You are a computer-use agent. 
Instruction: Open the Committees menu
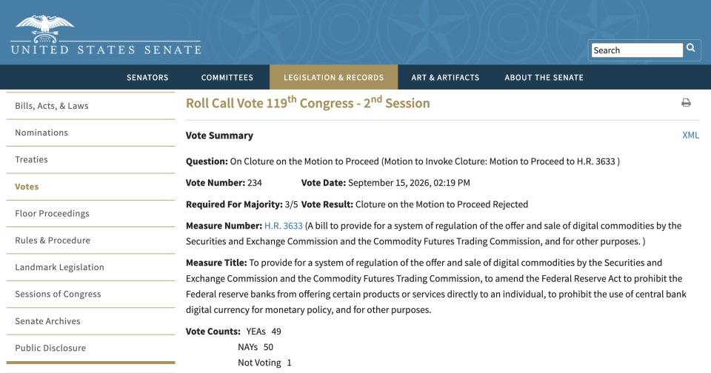pyautogui.click(x=227, y=78)
